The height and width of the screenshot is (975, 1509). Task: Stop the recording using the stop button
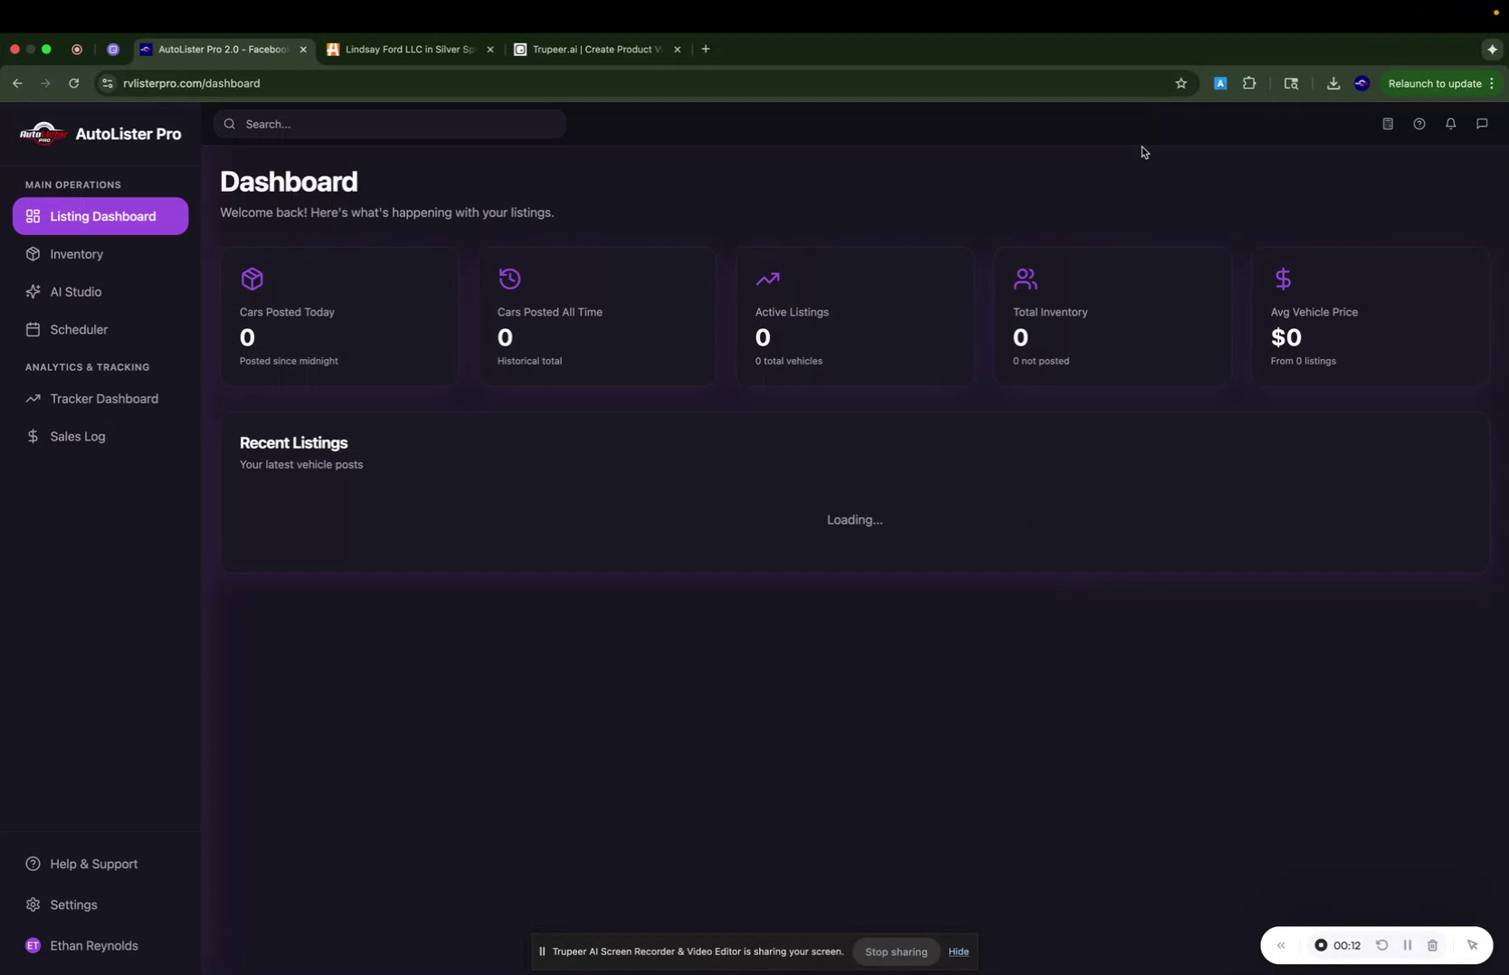(1323, 944)
